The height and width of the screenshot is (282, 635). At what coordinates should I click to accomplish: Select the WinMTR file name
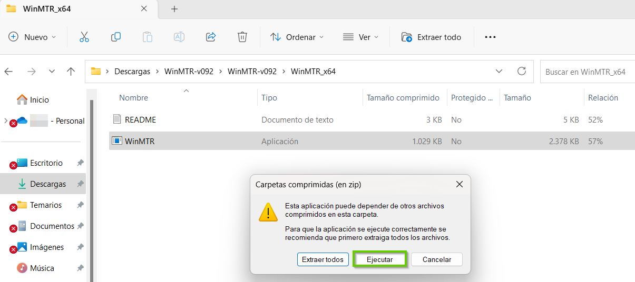click(x=140, y=141)
